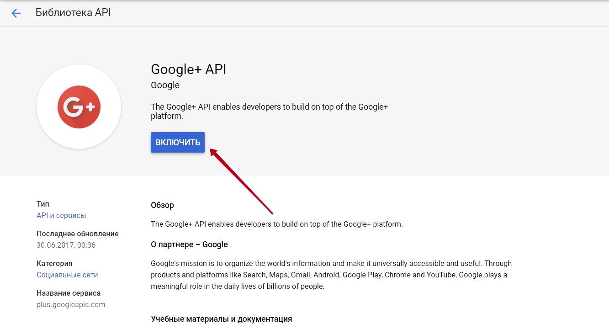The width and height of the screenshot is (609, 324).
Task: Click the blue ВКЛЮЧИТЬ button
Action: pos(178,142)
